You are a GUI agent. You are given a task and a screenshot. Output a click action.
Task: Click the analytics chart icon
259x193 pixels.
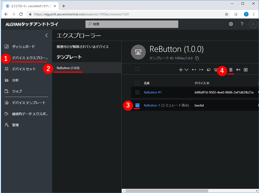[x=7, y=80]
